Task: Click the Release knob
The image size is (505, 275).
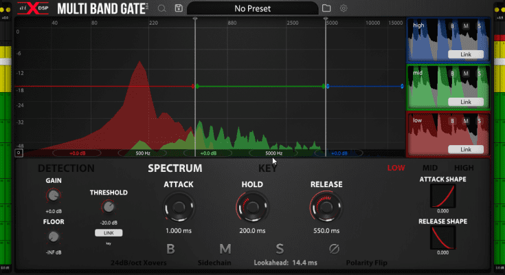Action: point(324,206)
